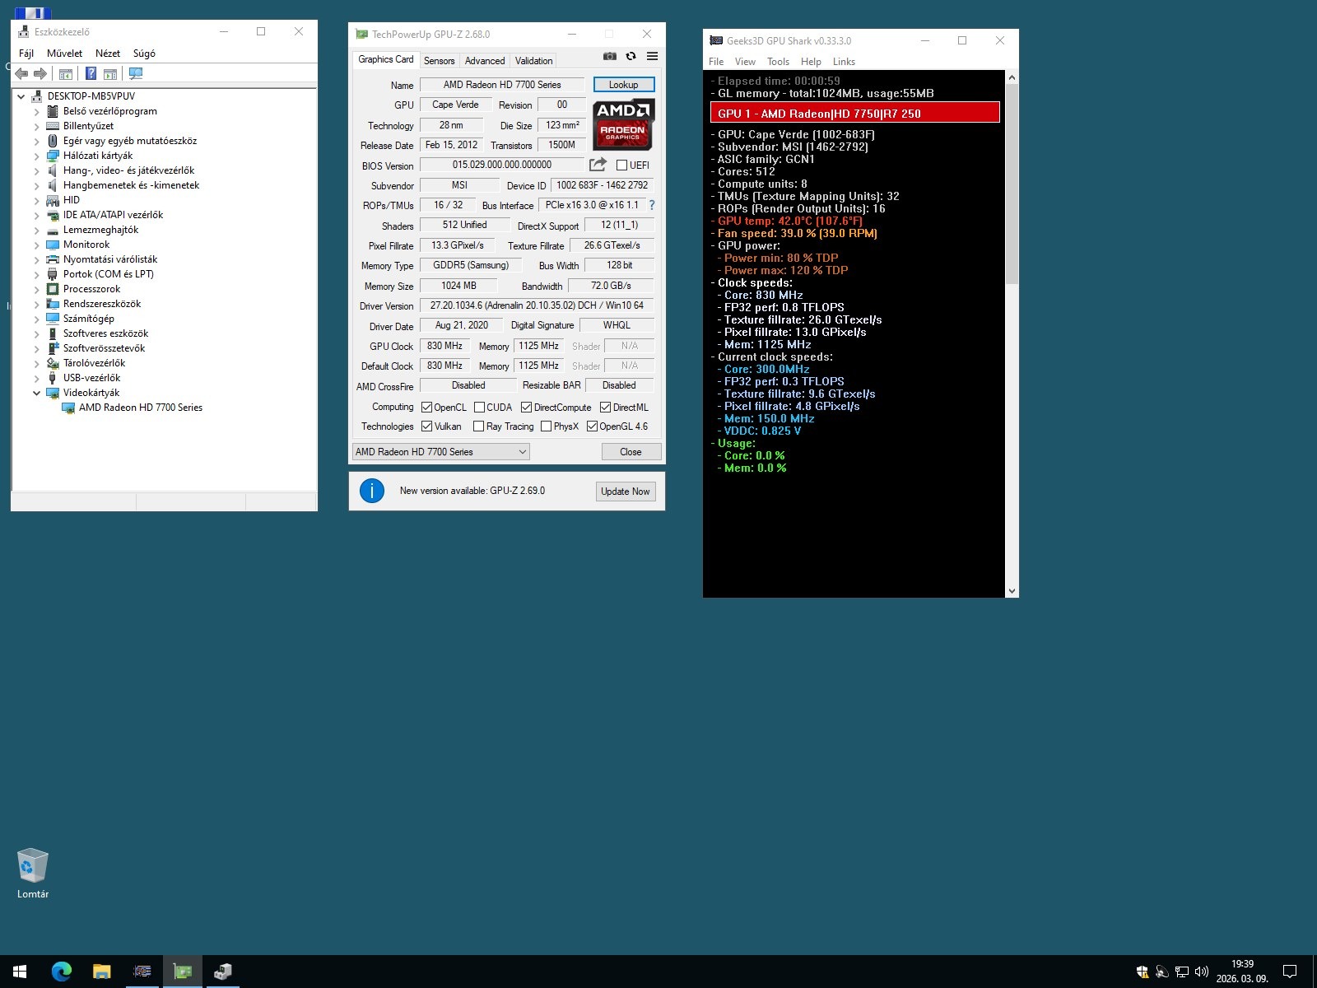1317x988 pixels.
Task: Launch Microsoft Edge from the taskbar
Action: pos(62,972)
